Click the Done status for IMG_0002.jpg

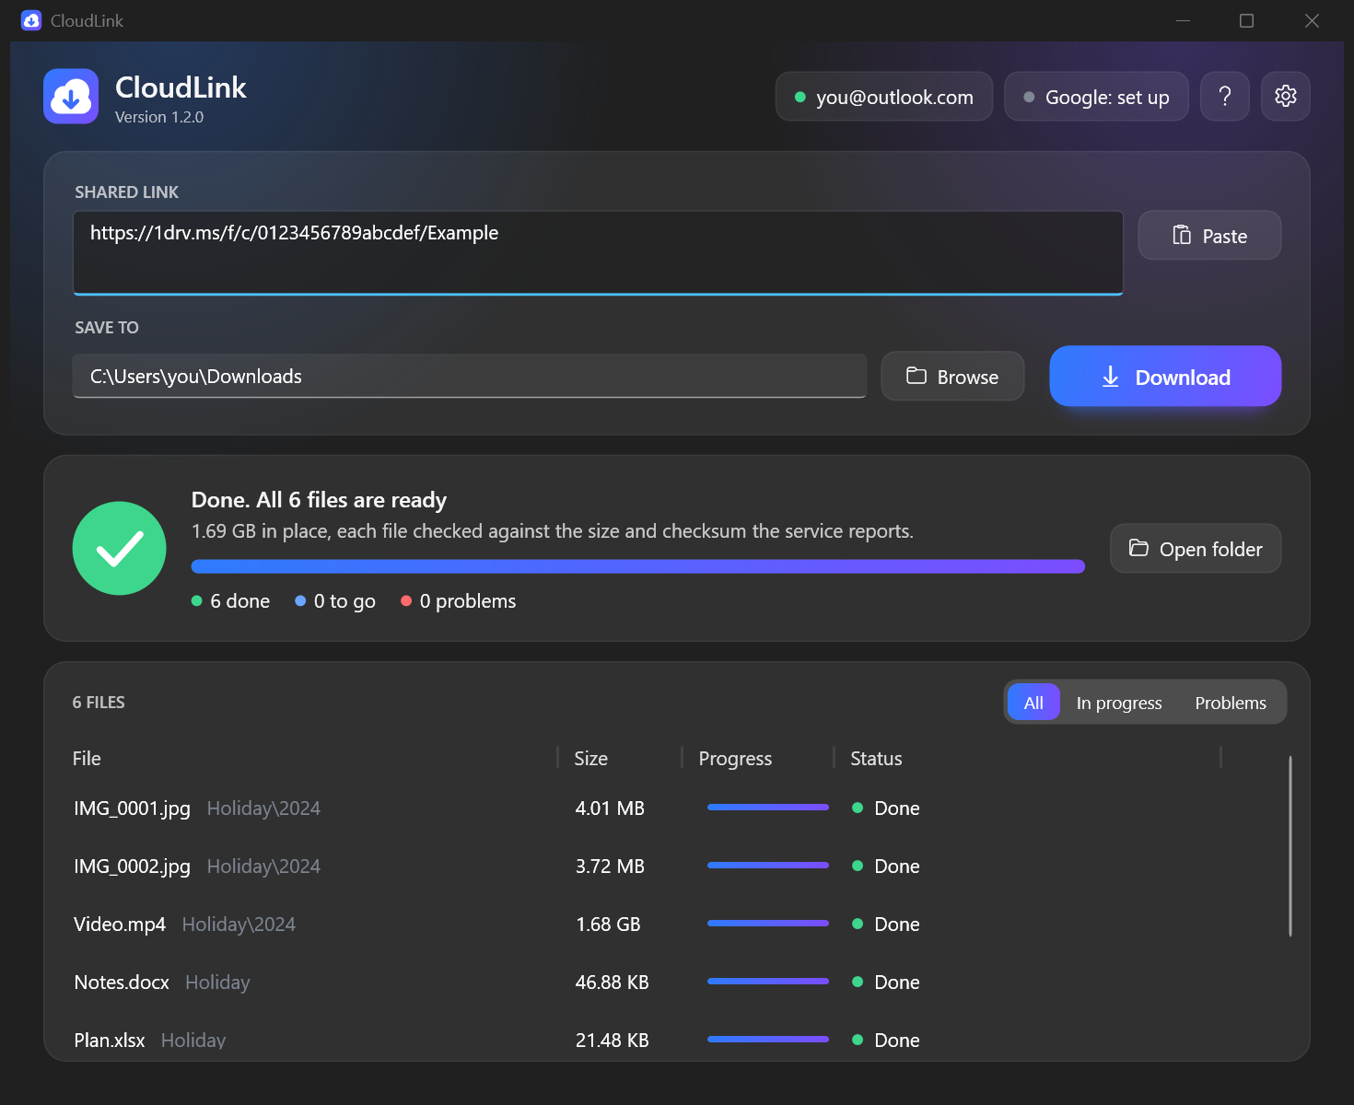(x=886, y=867)
